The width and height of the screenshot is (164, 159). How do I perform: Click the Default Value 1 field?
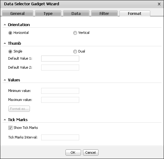60,59
